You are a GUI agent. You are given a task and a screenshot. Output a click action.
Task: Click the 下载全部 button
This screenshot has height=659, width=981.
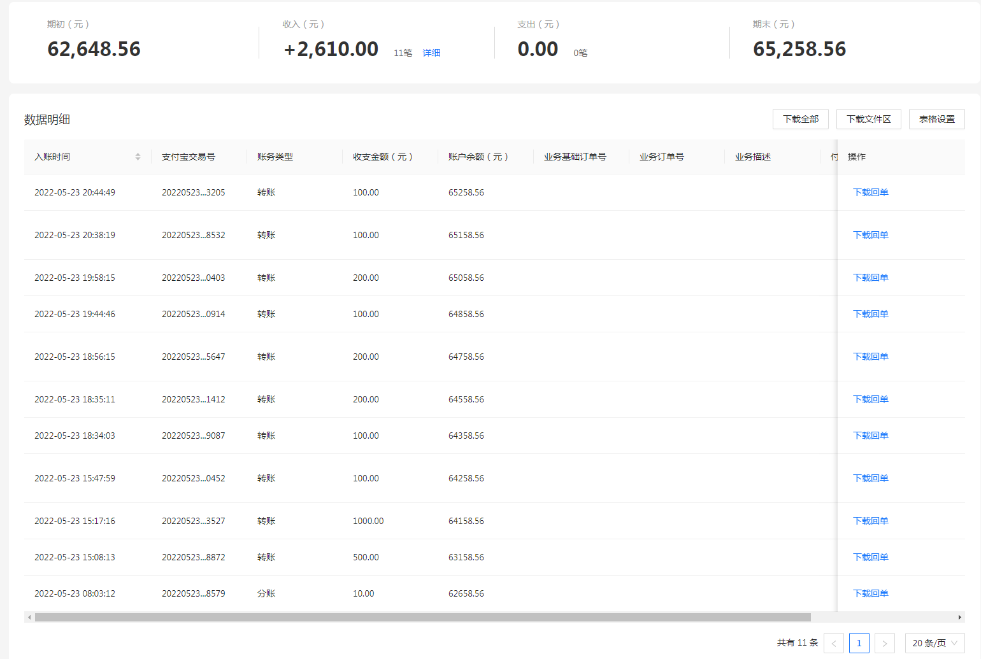click(x=801, y=119)
